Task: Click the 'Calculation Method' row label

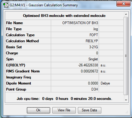Action: click(x=22, y=41)
